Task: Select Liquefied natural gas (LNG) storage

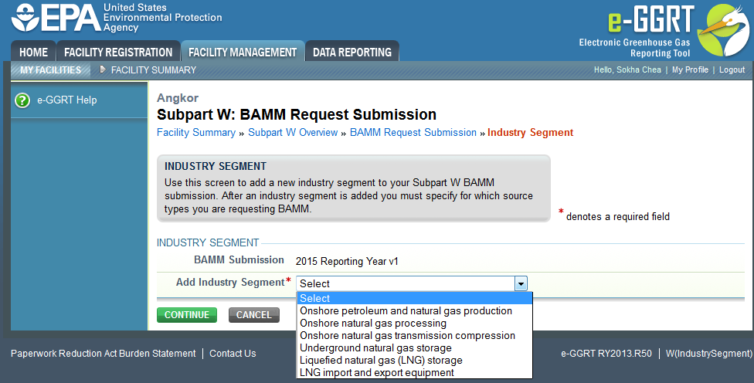Action: point(415,361)
